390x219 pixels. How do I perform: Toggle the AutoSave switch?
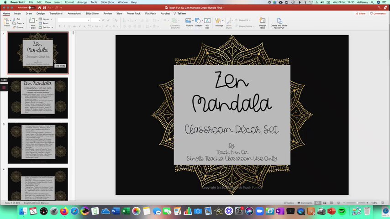[32, 8]
